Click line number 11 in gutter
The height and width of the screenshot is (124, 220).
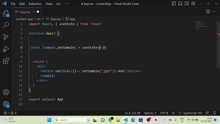point(20,71)
